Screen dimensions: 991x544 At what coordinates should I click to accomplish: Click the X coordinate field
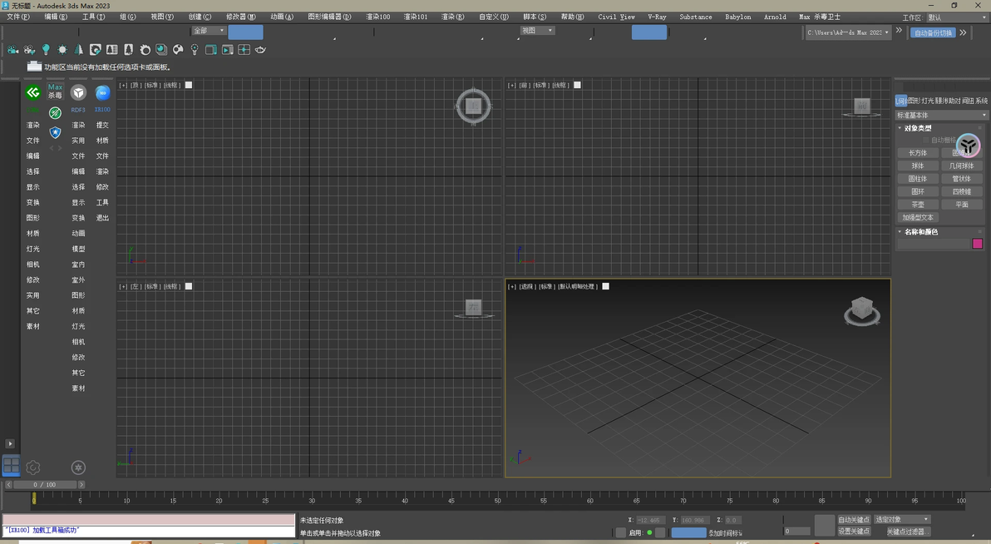tap(649, 520)
